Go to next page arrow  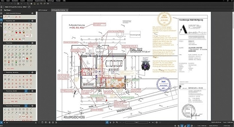[x=149, y=122]
